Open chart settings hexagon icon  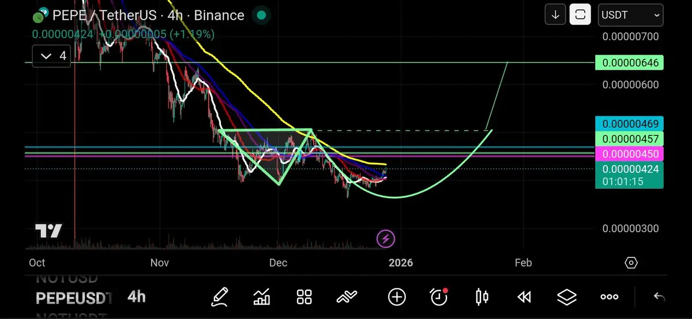(631, 263)
